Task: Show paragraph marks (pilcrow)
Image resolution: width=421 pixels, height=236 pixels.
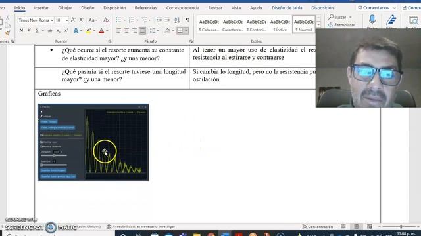Action: coord(187,20)
